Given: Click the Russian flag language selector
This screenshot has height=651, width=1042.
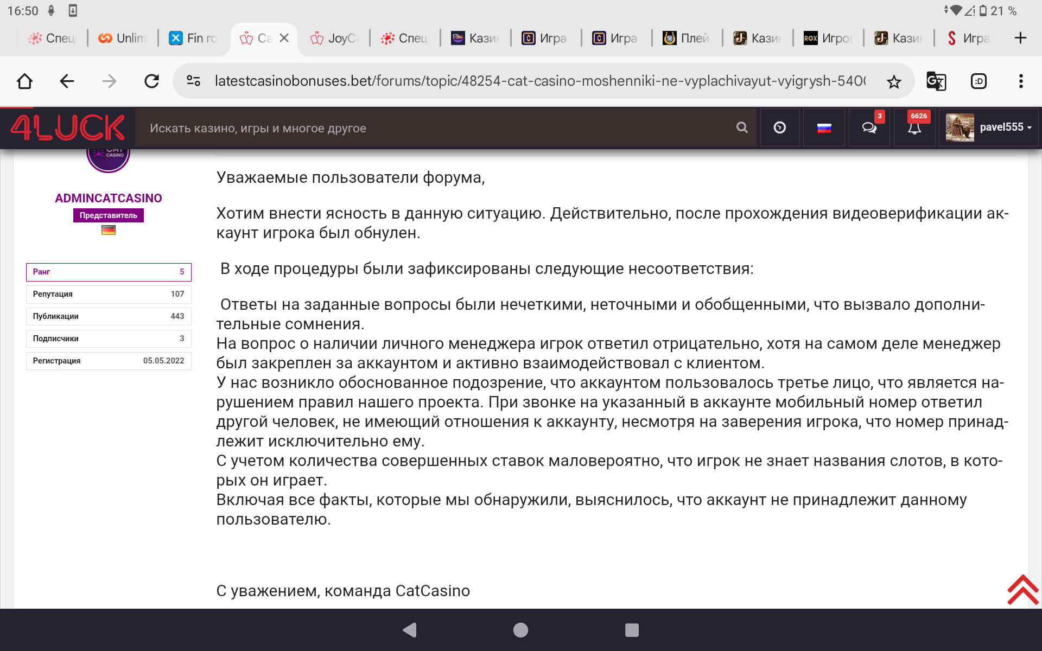Looking at the screenshot, I should coord(824,128).
